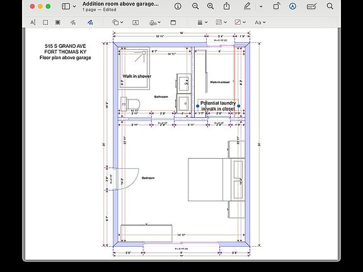The height and width of the screenshot is (272, 363).
Task: Choose the Redact selection tool
Action: point(58,23)
